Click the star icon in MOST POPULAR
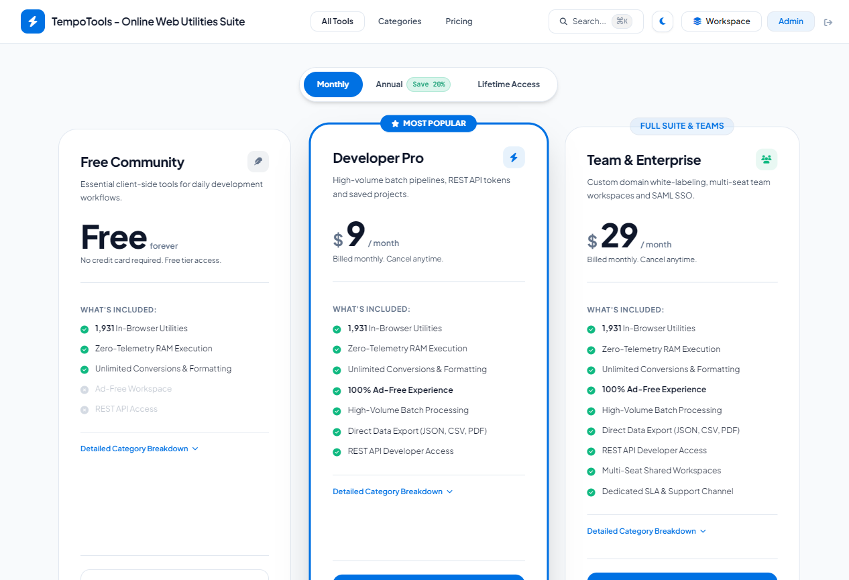849x580 pixels. point(396,123)
